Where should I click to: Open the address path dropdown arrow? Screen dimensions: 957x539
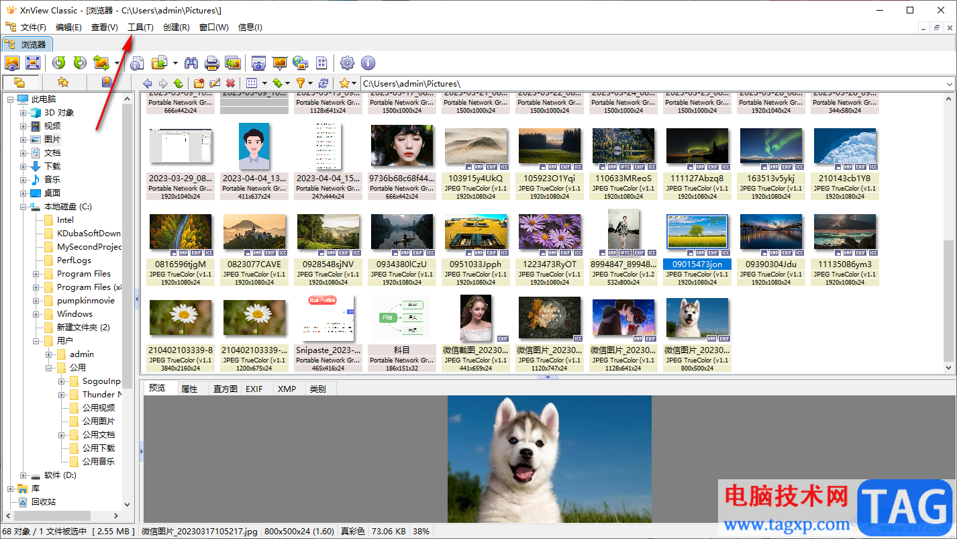(x=950, y=84)
